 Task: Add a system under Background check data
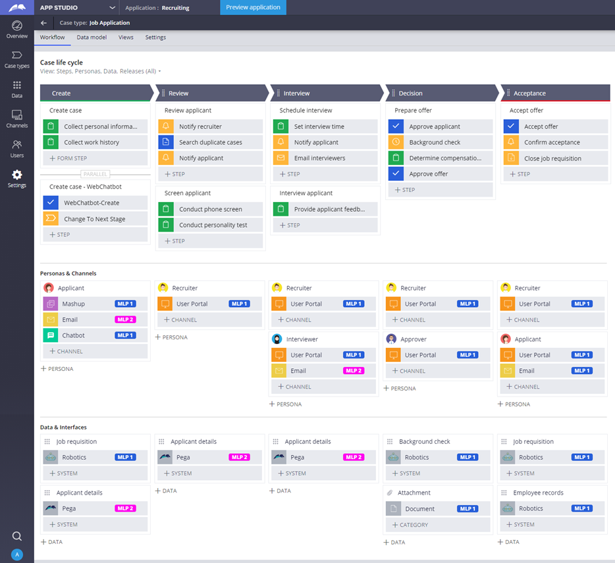438,474
